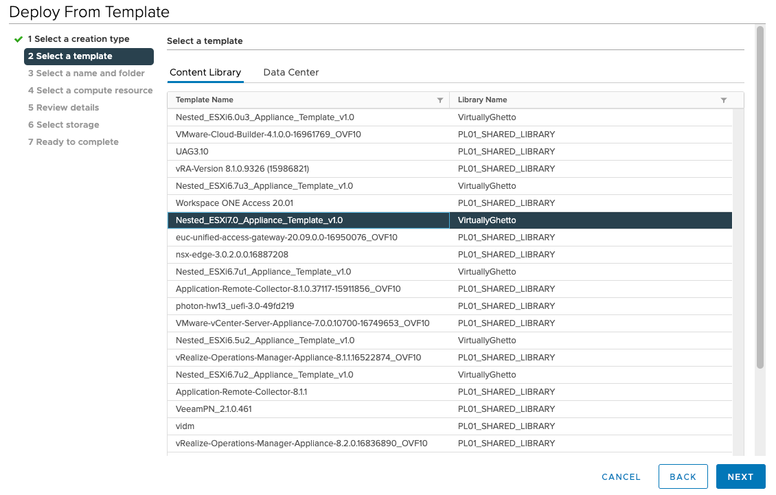Click the template list vertical scrollbar
The image size is (776, 495).
(738, 275)
